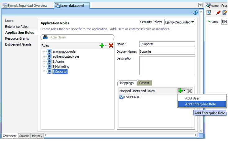Click the anonymous-role icon
The width and height of the screenshot is (228, 142).
click(x=49, y=51)
